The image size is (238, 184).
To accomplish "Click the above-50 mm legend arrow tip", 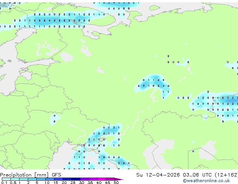I will [x=119, y=179].
